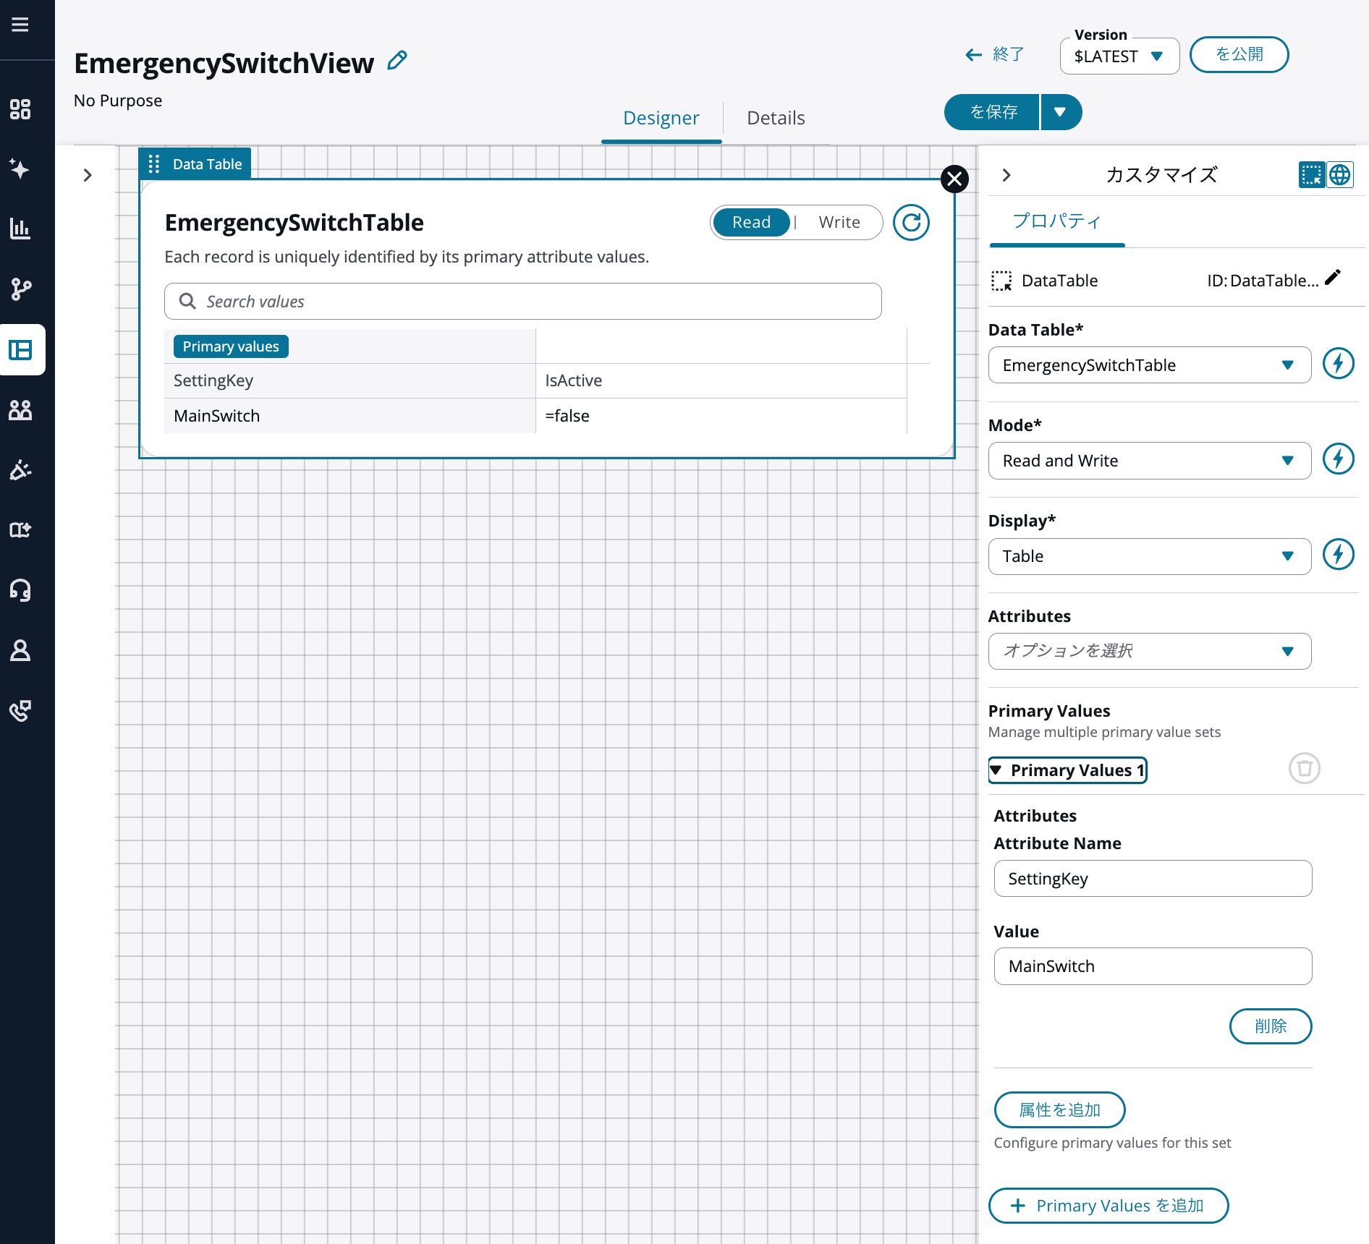Click the EmergencySwitchTable title text
Viewport: 1369px width, 1244px height.
[x=294, y=222]
